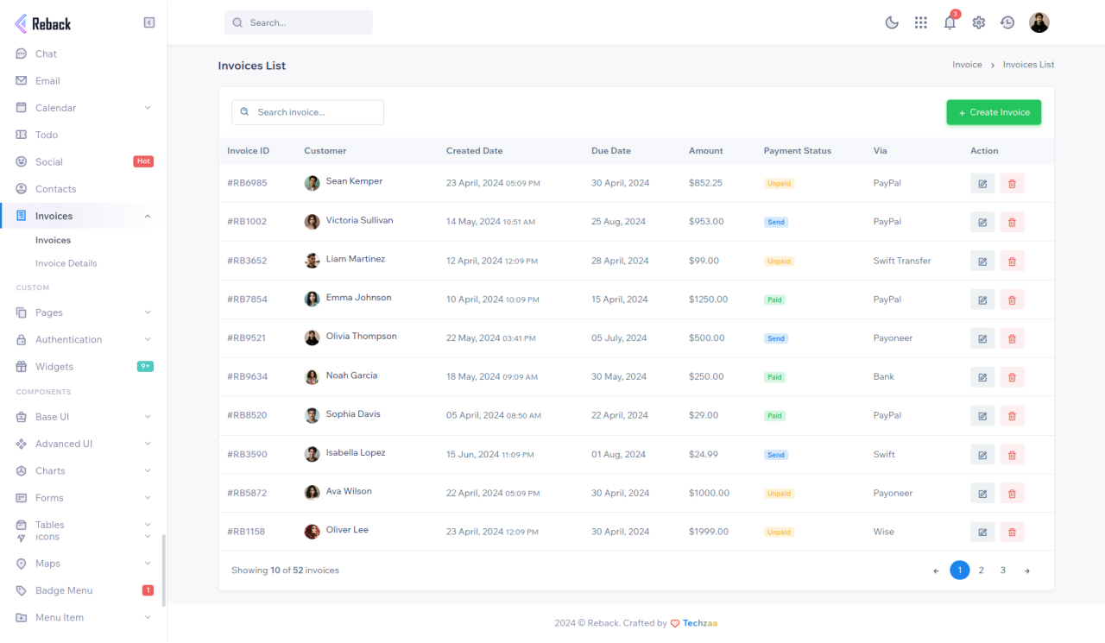The image size is (1105, 643).
Task: Edit invoice #RB1002 for Victoria Sullivan
Action: (982, 222)
